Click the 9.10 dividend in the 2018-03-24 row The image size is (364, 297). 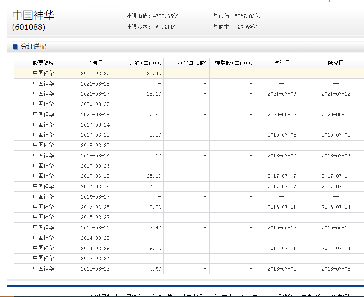[155, 156]
